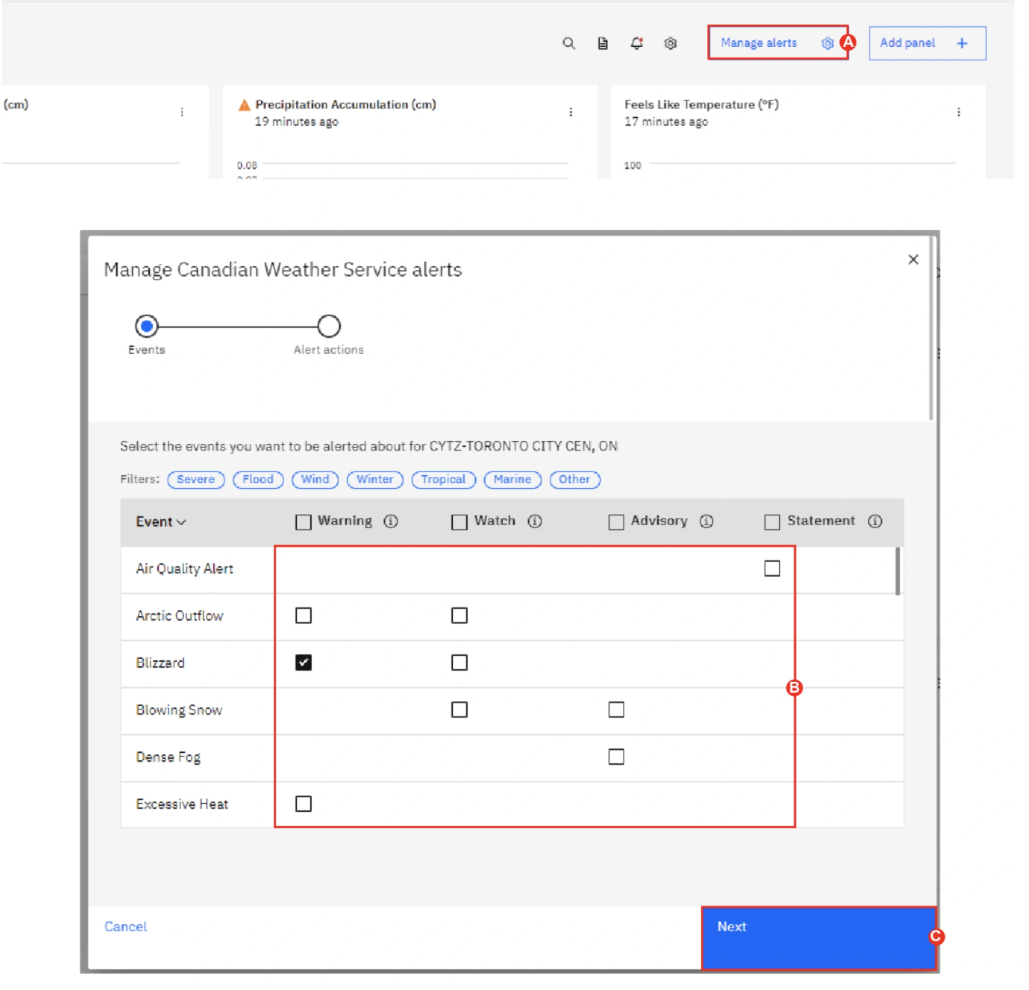This screenshot has height=990, width=1029.
Task: Select the Blizzard row label
Action: tap(160, 663)
